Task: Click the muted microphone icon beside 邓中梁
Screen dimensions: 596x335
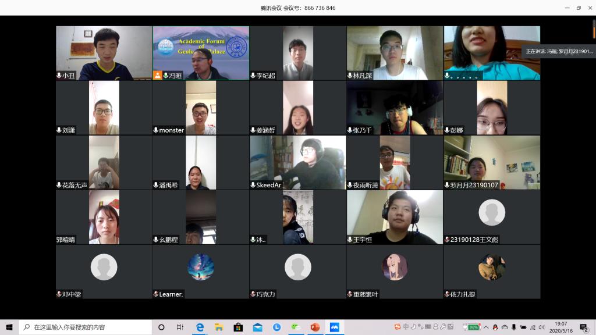Action: (59, 294)
